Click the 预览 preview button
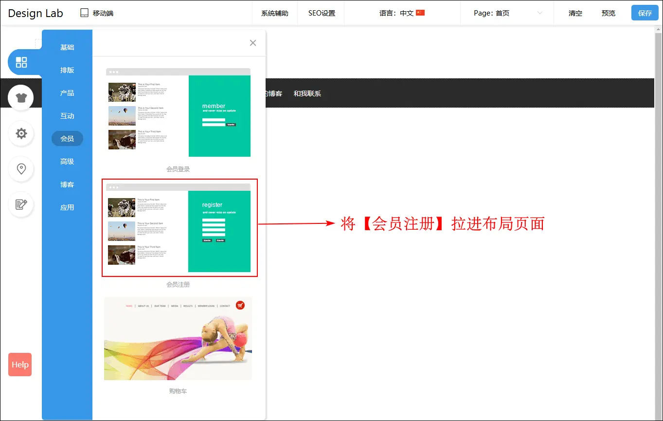The width and height of the screenshot is (663, 421). pyautogui.click(x=608, y=13)
